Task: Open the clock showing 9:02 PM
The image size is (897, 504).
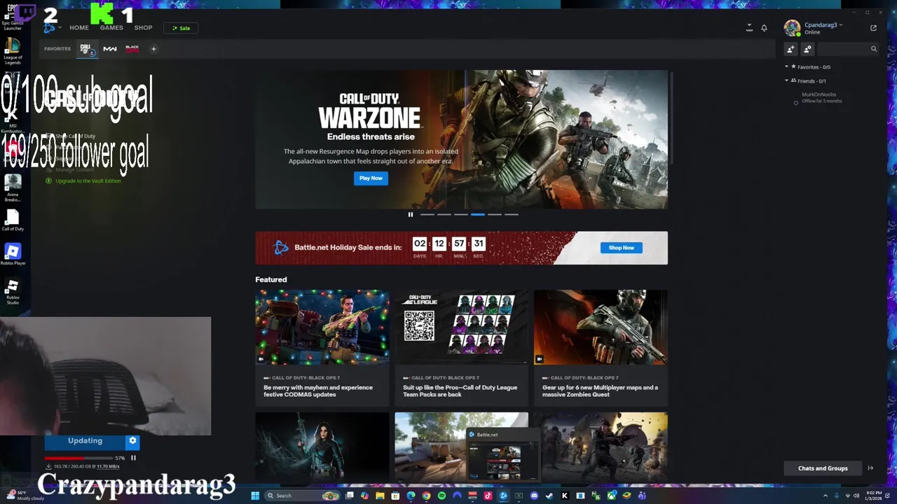Action: coord(873,496)
